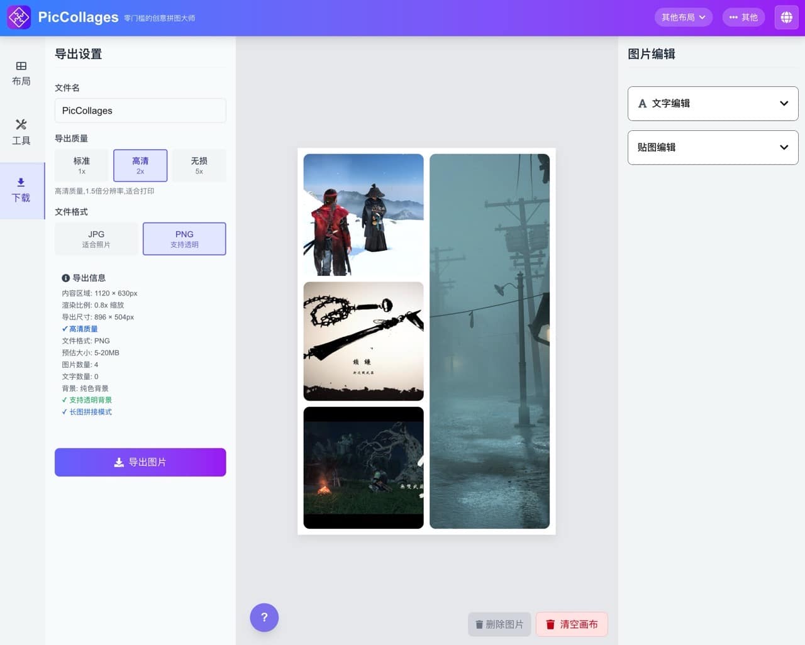
Task: Expand the 文字编辑 section
Action: [x=713, y=103]
